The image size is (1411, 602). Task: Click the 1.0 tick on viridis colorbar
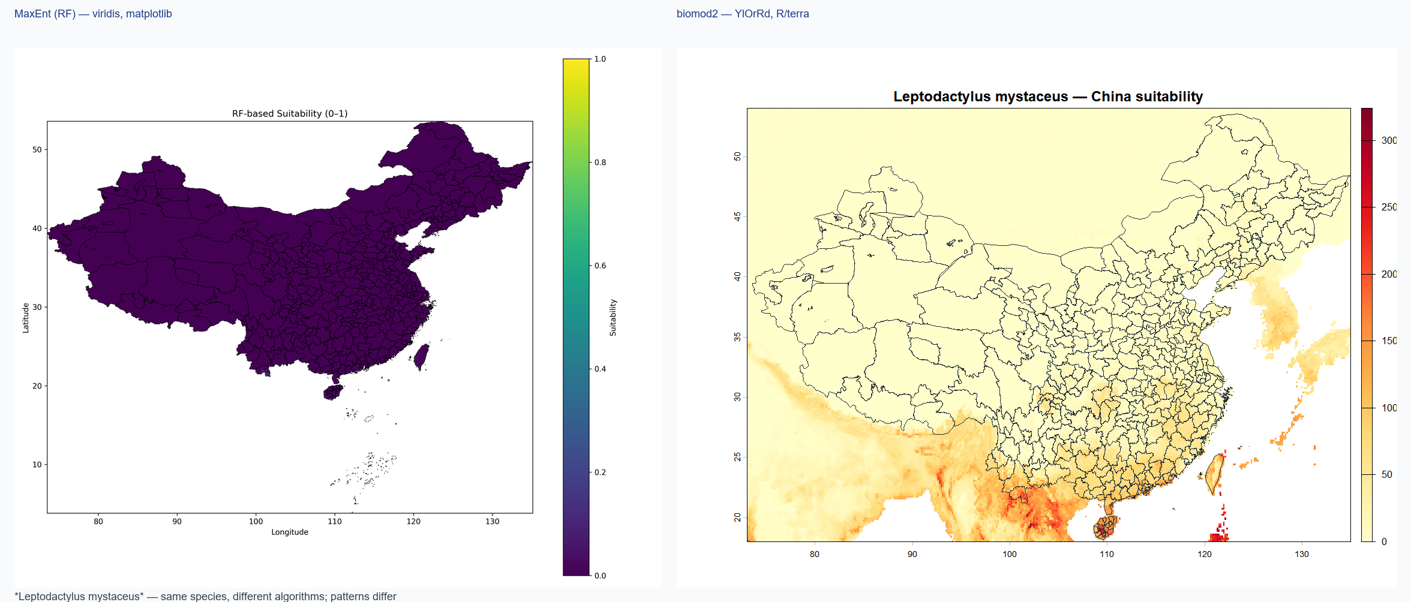click(x=600, y=59)
